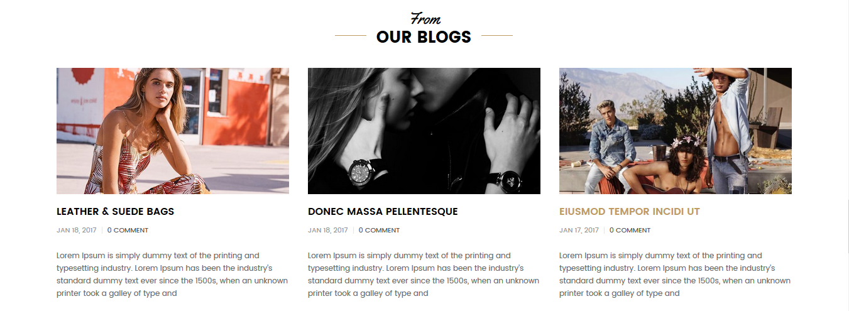
Task: Click the Our Blogs section heading
Action: tap(424, 37)
